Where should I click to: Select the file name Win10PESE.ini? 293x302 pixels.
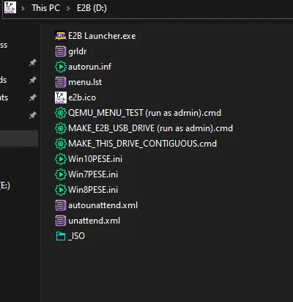coord(95,159)
